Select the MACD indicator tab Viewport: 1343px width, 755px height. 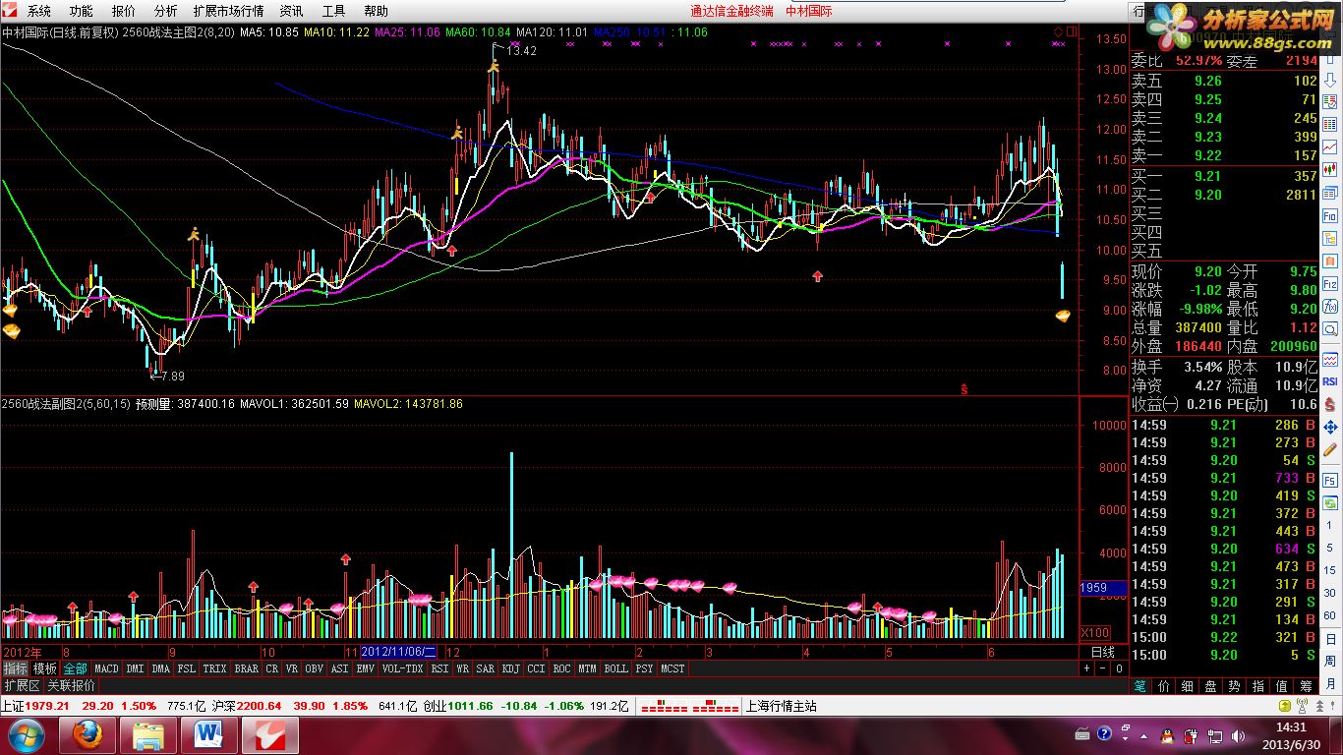click(x=106, y=668)
